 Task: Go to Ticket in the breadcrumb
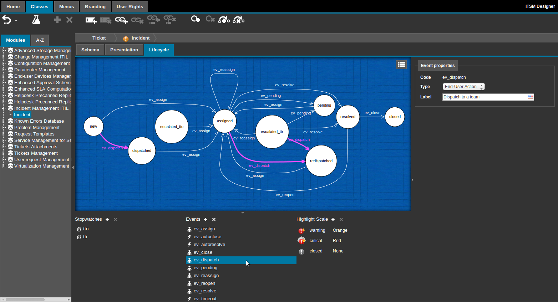[99, 38]
